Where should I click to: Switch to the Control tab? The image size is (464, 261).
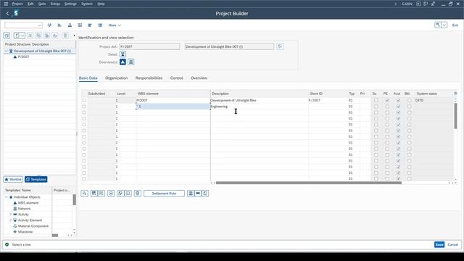(176, 78)
